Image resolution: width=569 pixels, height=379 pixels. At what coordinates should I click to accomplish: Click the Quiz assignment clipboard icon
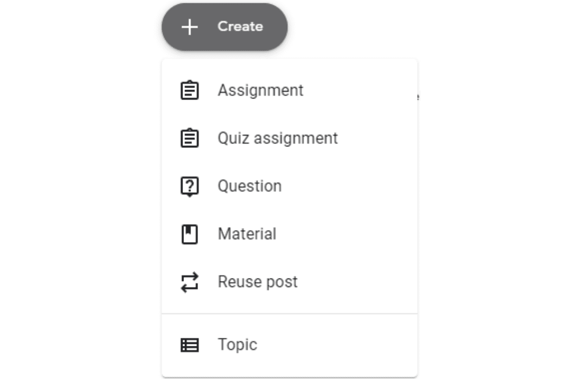(x=190, y=138)
